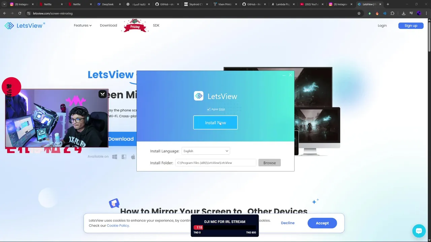
Task: Open the media control toolbar icon
Action: (411, 13)
